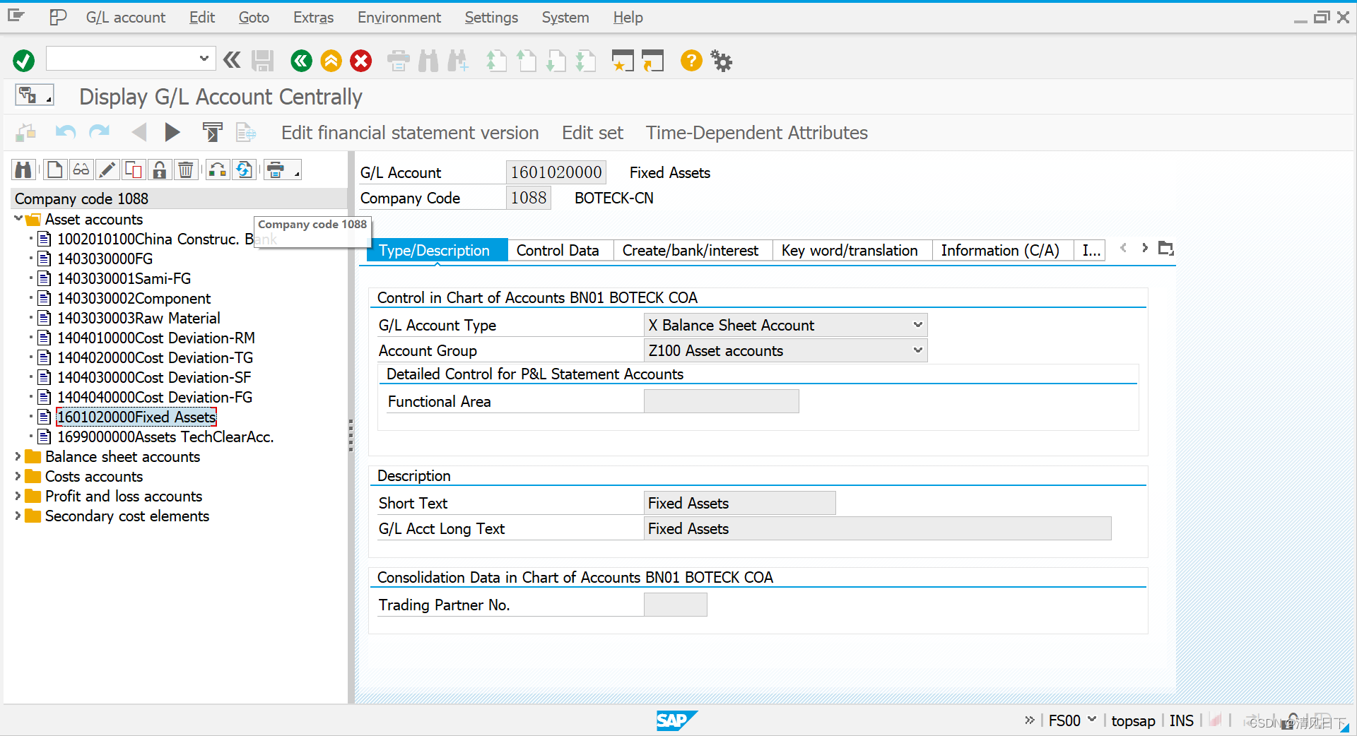Image resolution: width=1357 pixels, height=736 pixels.
Task: Click the yellow Help question mark icon
Action: 691,61
